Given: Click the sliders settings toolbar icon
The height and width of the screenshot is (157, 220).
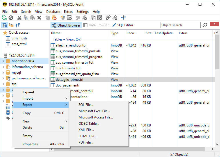Looking at the screenshot, I should (x=123, y=18).
